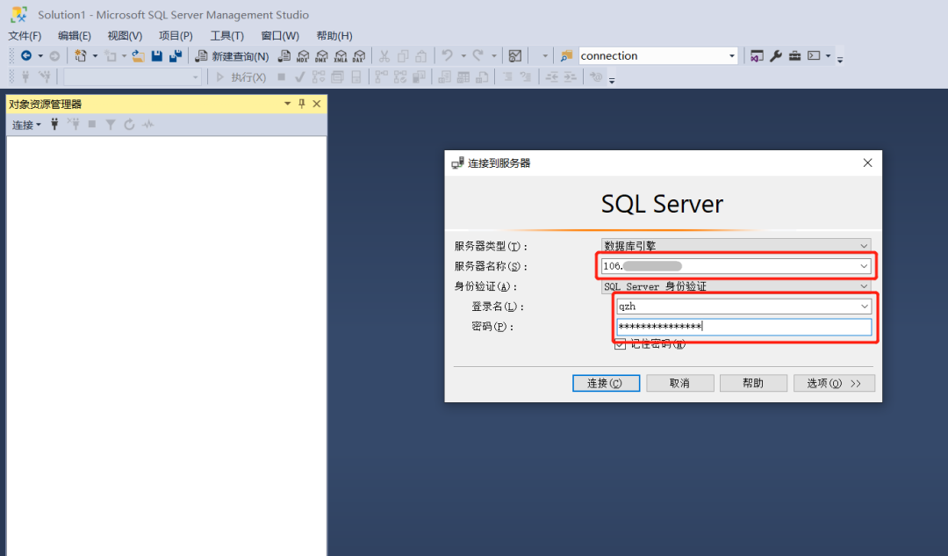This screenshot has height=556, width=948.
Task: Click the Cut scissors icon
Action: pos(384,55)
